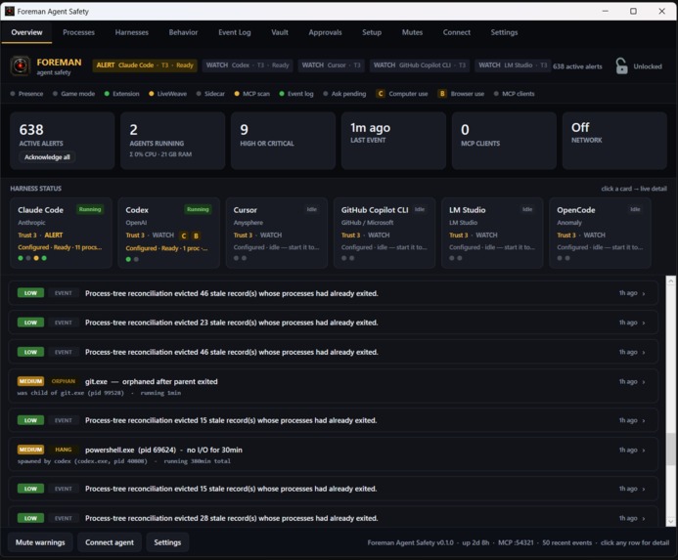Viewport: 678px width, 560px height.
Task: Click the Foreman app icon in title bar
Action: (10, 11)
